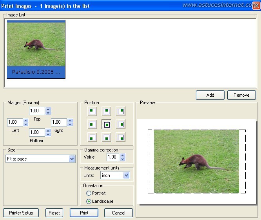Screen dimensions: 261x220
Task: Click the Right margin input field
Action: pyautogui.click(x=59, y=122)
